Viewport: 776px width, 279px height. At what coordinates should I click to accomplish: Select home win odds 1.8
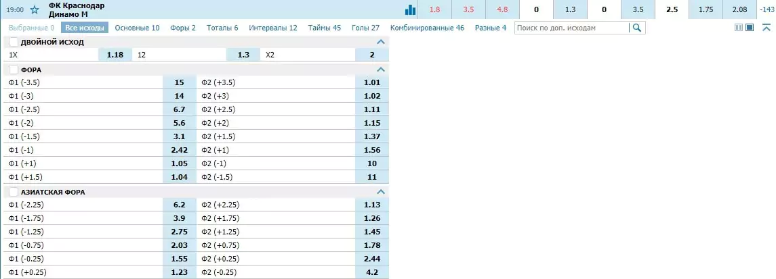click(x=435, y=9)
